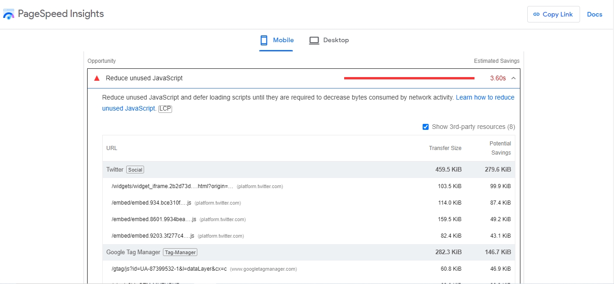This screenshot has height=284, width=614.
Task: Click the desktop monitor icon
Action: [x=314, y=40]
